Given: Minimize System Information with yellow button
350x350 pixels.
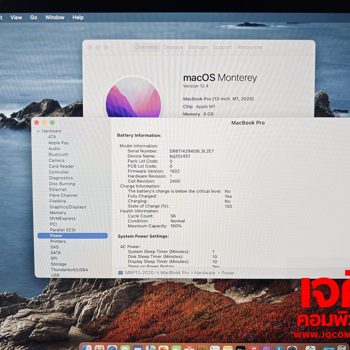Looking at the screenshot, I should click(44, 122).
